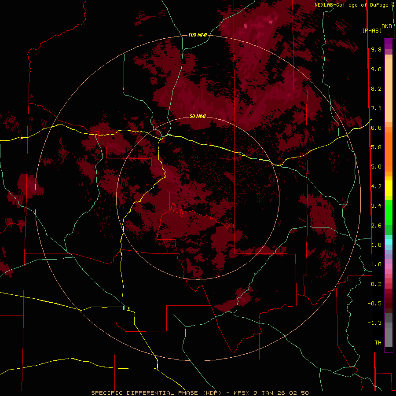Click the TH threshold label on the scale
The height and width of the screenshot is (396, 396).
pos(378,343)
